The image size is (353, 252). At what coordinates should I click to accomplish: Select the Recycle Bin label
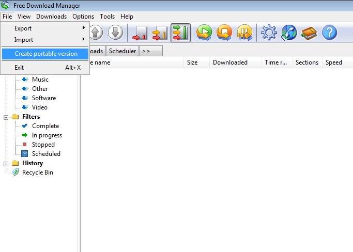(38, 172)
